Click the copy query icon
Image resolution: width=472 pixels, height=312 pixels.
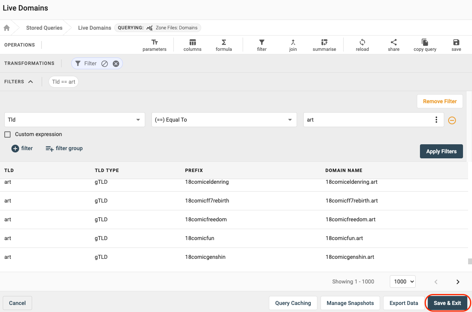point(425,42)
